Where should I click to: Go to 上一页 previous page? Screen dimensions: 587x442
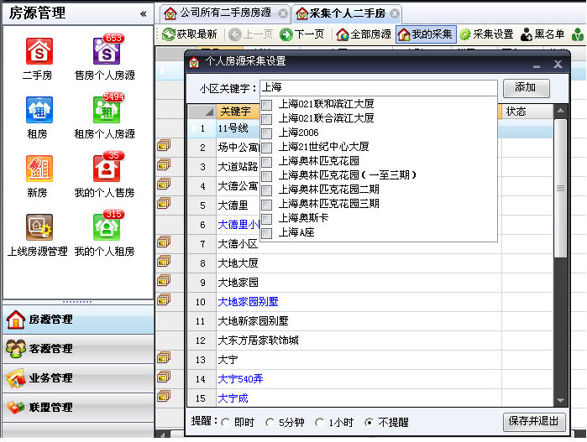[250, 34]
